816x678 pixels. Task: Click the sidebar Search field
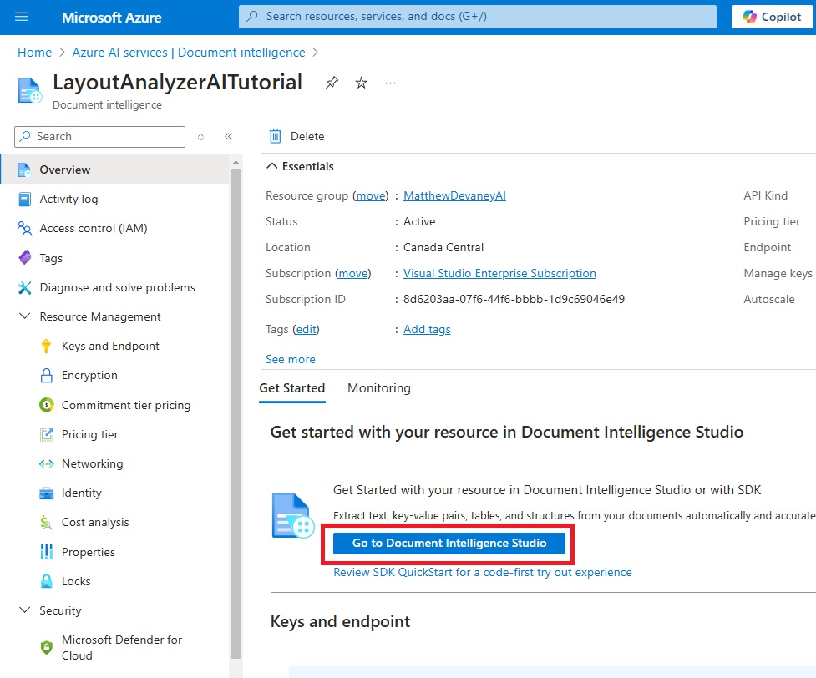point(100,137)
